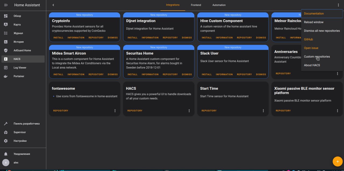The height and width of the screenshot is (171, 344).
Task: Open the Обзор dashboard icon
Action: [x=6, y=16]
